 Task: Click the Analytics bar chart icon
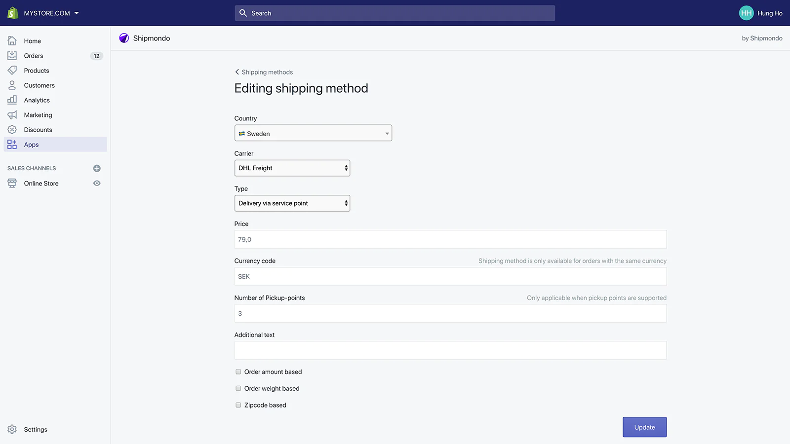coord(12,100)
